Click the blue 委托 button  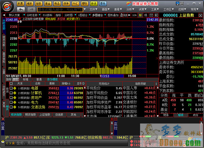103,3
